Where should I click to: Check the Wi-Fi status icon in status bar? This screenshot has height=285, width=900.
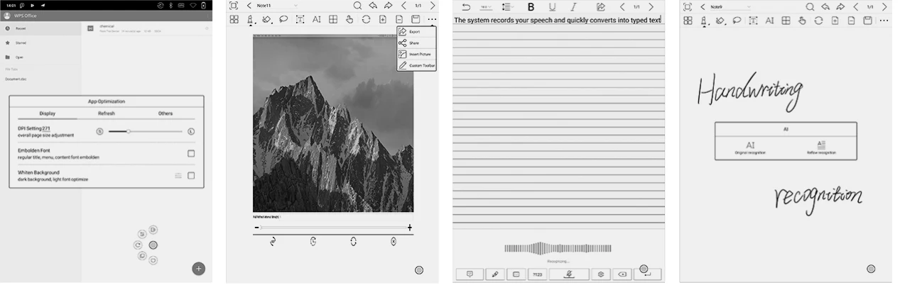click(192, 5)
